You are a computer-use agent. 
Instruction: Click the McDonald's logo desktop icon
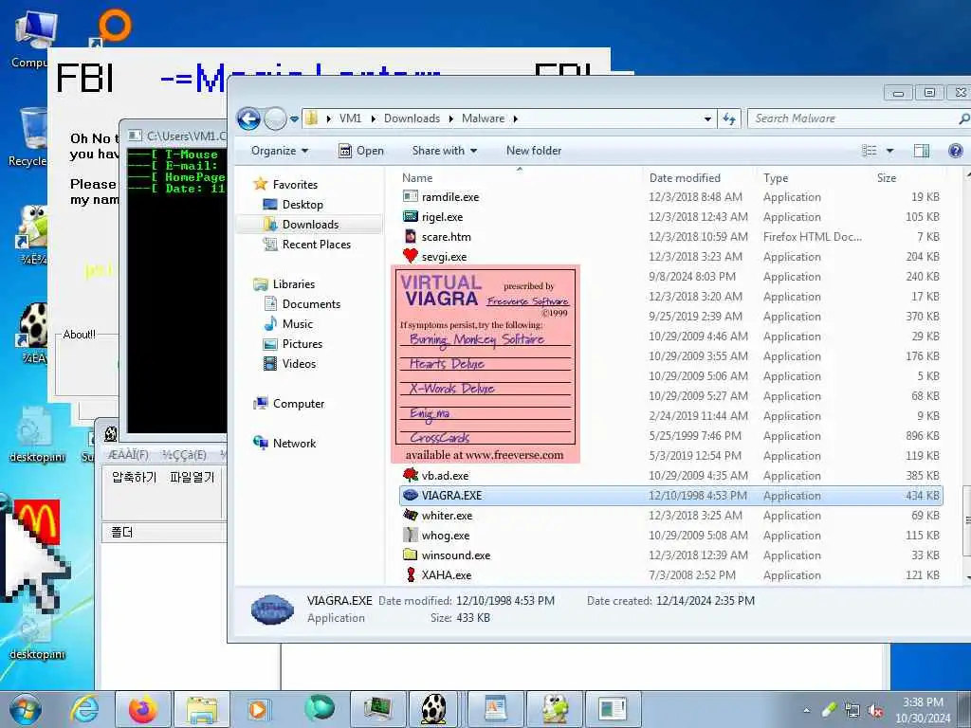click(x=37, y=523)
